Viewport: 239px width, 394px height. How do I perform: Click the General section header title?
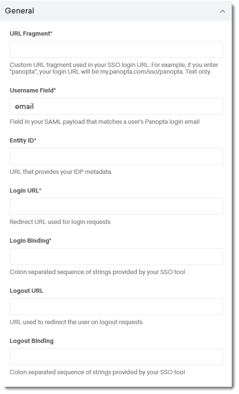click(20, 11)
